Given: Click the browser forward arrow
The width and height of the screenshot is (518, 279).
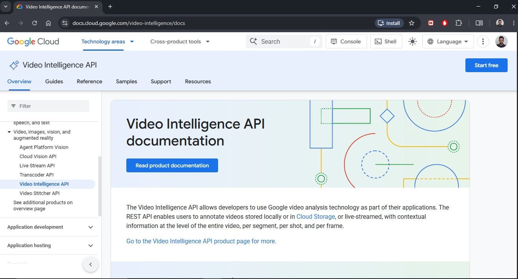Looking at the screenshot, I should pyautogui.click(x=21, y=23).
